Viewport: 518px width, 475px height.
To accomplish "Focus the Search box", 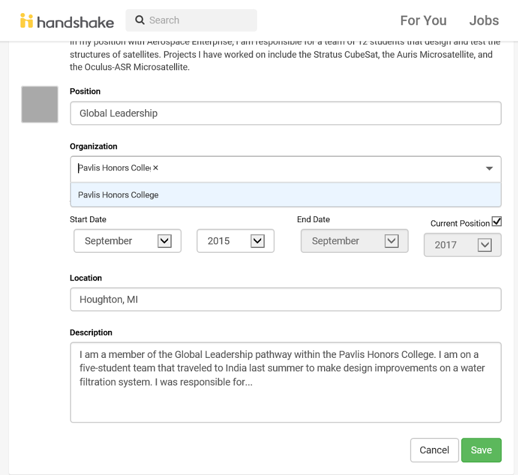I will (191, 20).
